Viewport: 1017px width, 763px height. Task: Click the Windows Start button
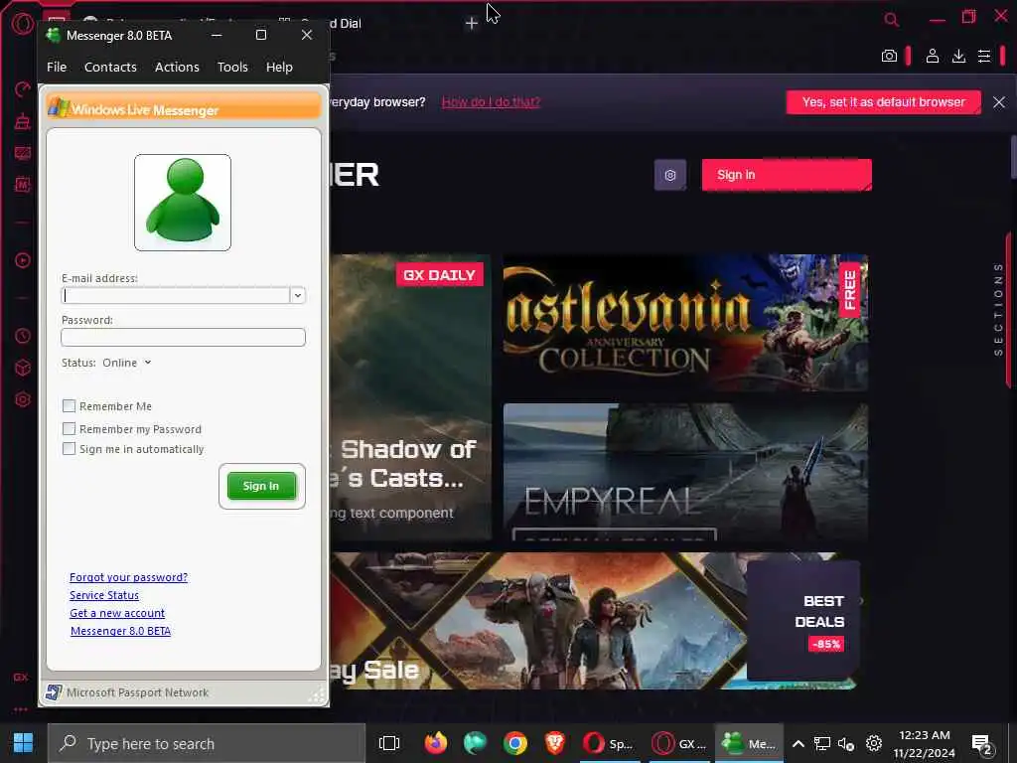tap(24, 743)
